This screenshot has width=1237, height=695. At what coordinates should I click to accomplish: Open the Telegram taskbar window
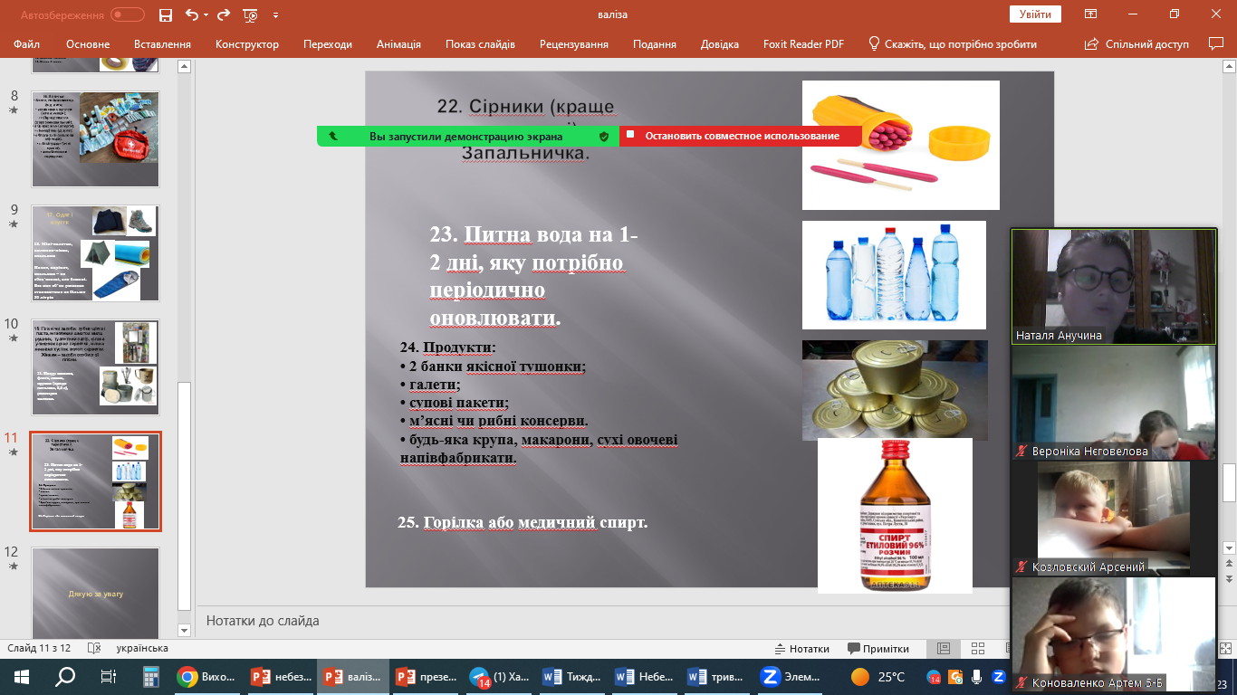(x=500, y=676)
